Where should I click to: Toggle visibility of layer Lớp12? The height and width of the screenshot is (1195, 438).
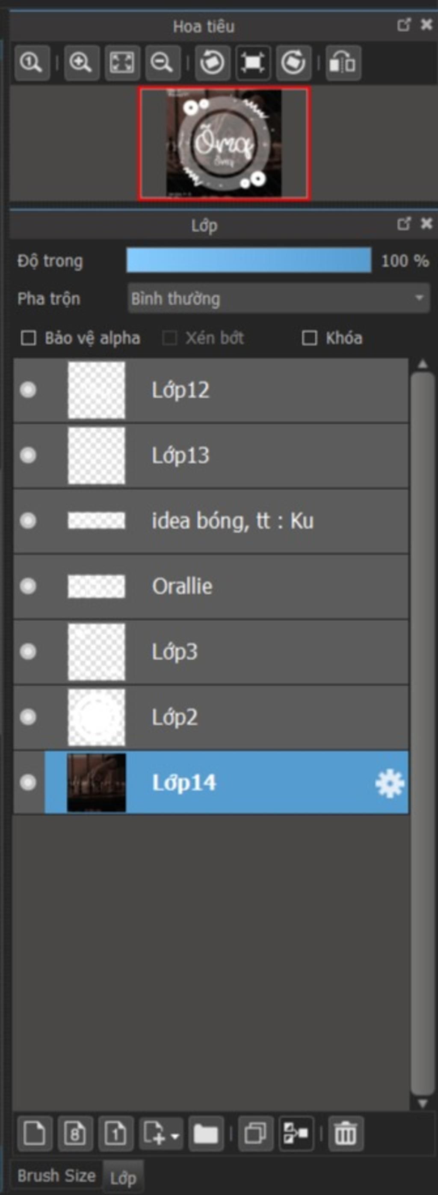pyautogui.click(x=28, y=390)
